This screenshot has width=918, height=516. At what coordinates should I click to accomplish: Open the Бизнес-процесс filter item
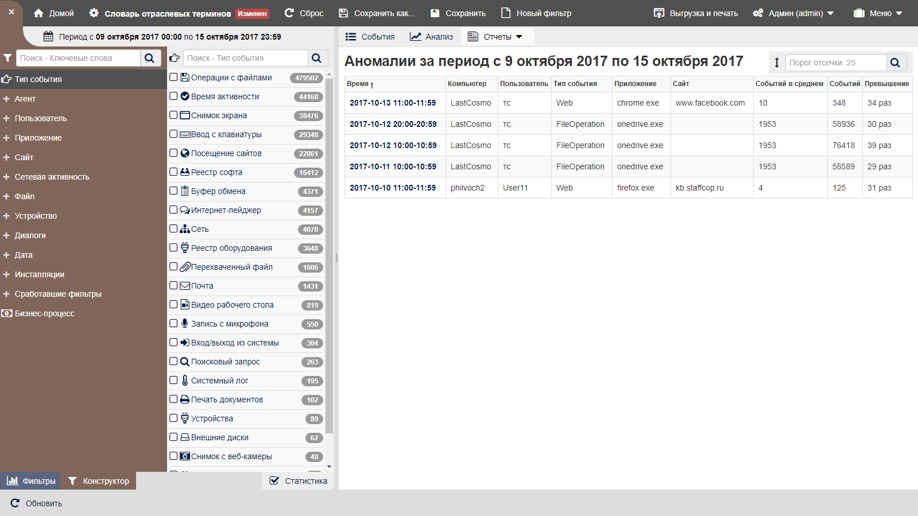(x=83, y=313)
